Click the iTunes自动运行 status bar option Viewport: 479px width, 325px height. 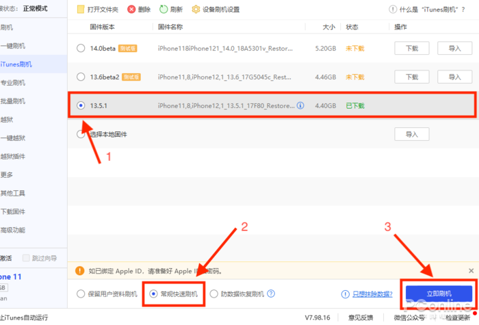[24, 317]
